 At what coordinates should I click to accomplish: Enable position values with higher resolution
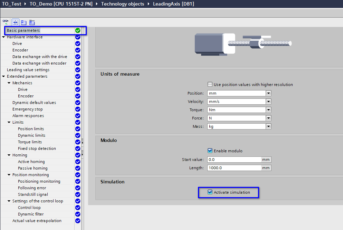pos(210,84)
